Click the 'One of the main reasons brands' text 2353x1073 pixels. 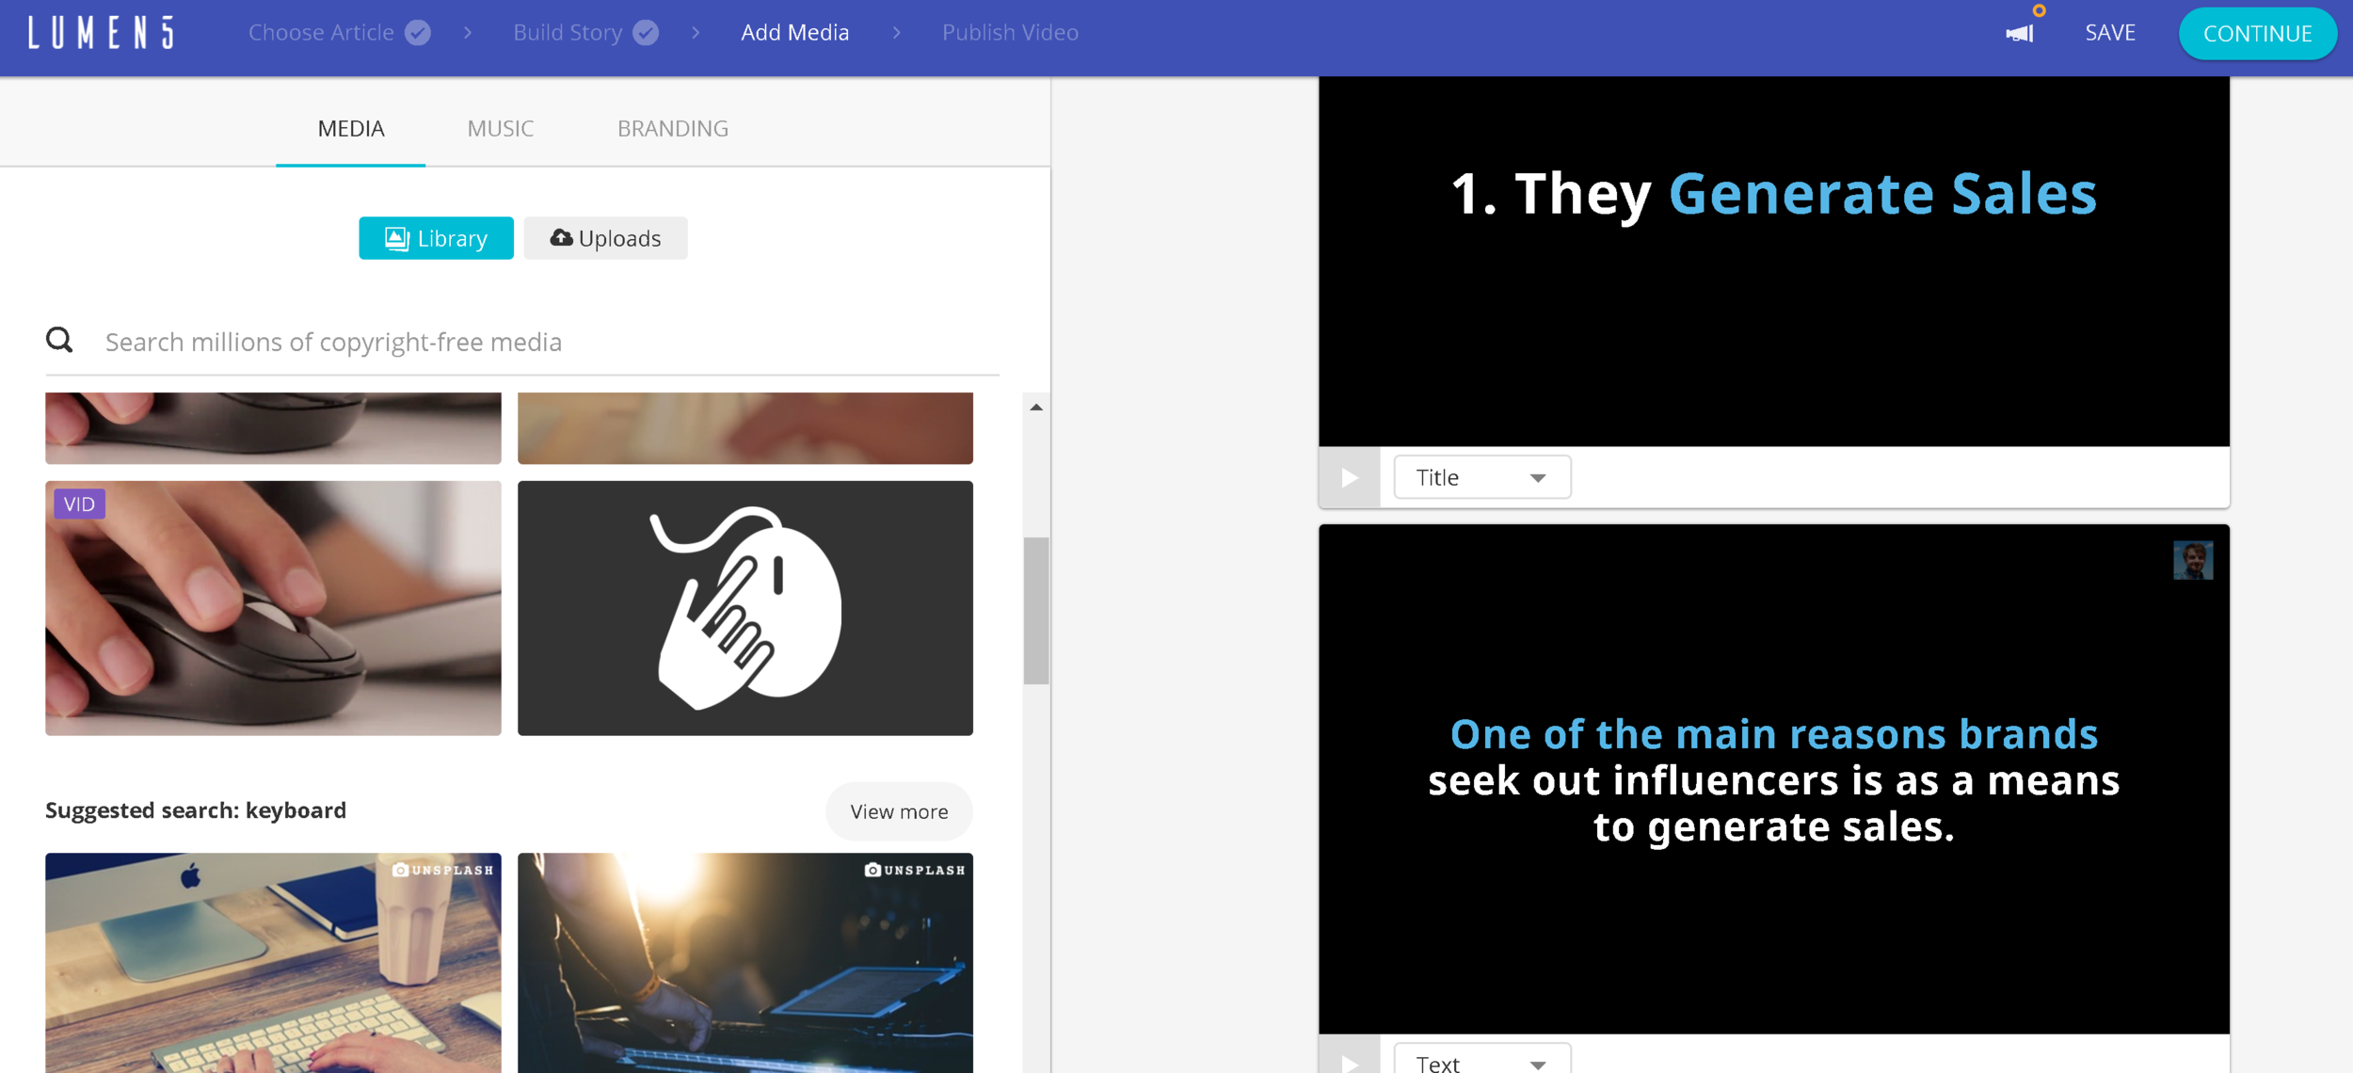pyautogui.click(x=1773, y=734)
